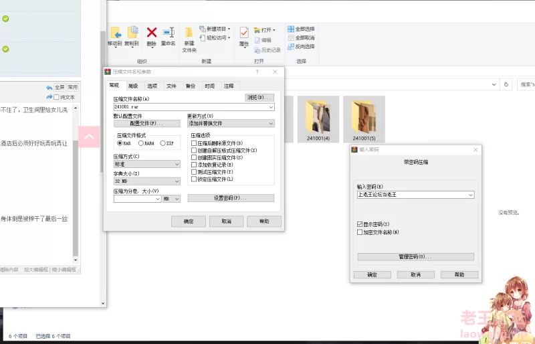Check 添加恢复记录 option
535x344 pixels.
pyautogui.click(x=194, y=165)
